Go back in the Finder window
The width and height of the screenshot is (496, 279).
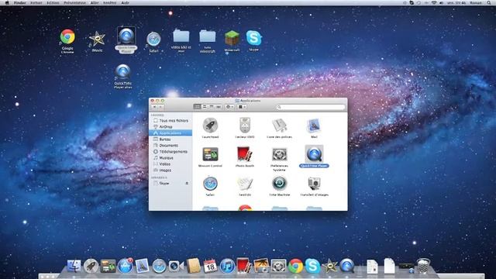155,107
